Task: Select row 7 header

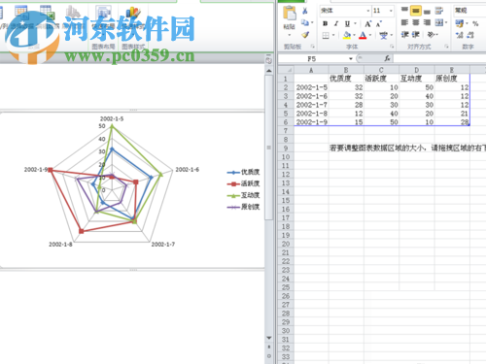Action: tap(286, 131)
